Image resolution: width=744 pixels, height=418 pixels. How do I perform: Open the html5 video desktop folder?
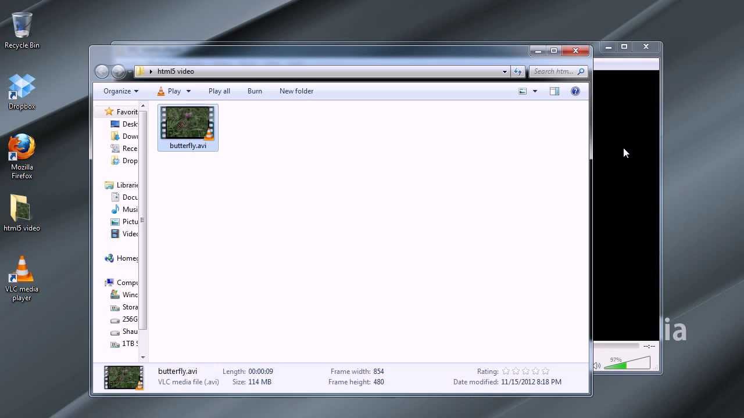[x=22, y=212]
